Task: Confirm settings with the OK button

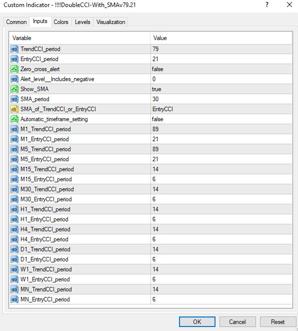Action: tap(197, 321)
